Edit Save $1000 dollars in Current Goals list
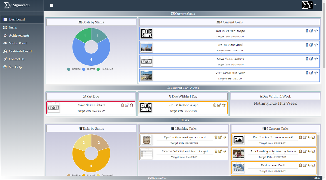The height and width of the screenshot is (180, 326). click(x=311, y=59)
